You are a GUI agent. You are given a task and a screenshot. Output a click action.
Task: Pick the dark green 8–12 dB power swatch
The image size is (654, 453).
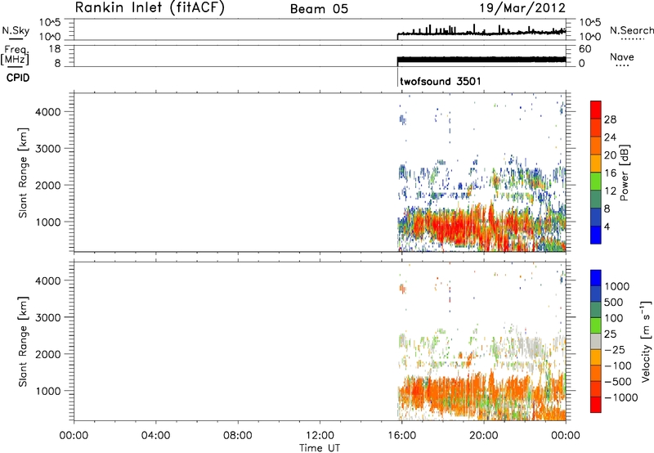596,200
